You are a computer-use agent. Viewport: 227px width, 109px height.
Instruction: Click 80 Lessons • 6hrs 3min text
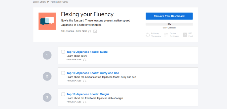(x=74, y=31)
